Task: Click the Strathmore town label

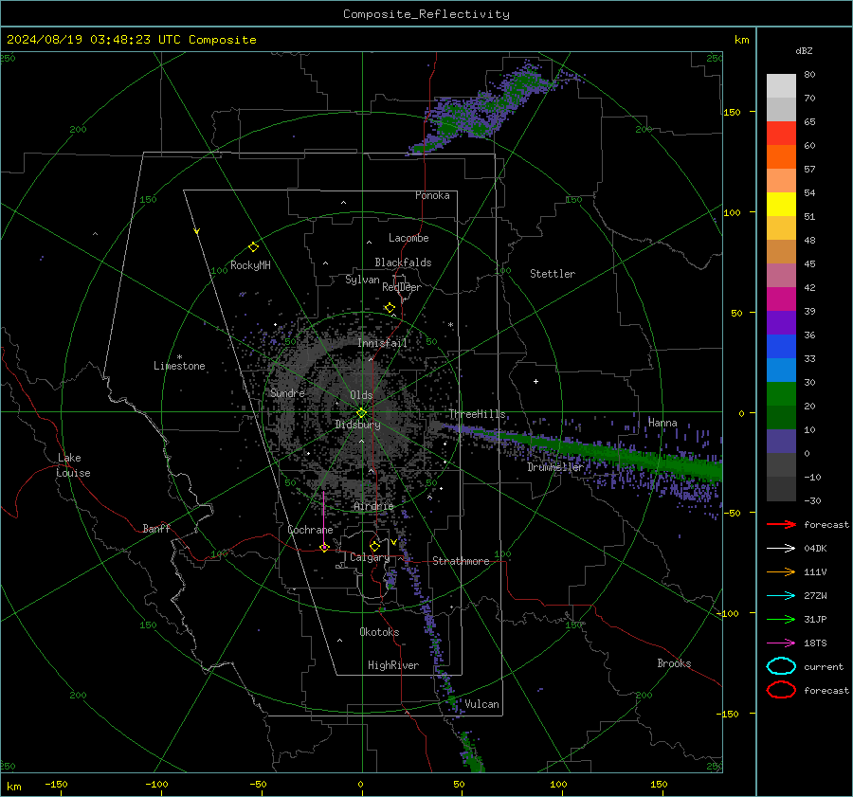Action: tap(461, 561)
